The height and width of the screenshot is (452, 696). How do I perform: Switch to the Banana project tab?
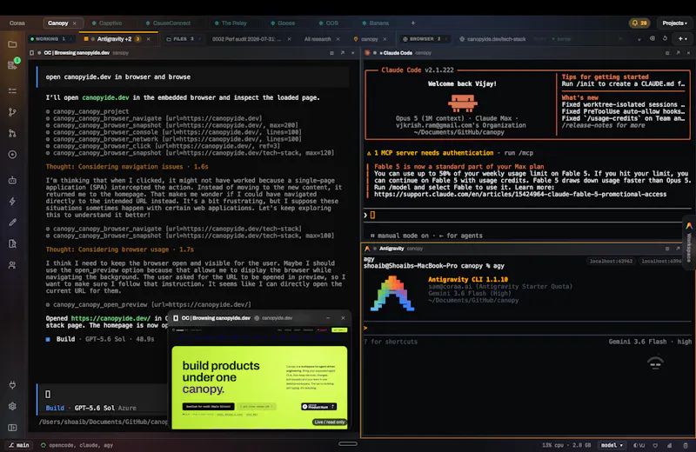375,23
